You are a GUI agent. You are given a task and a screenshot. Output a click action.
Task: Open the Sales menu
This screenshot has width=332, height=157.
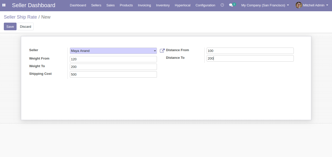(x=111, y=5)
